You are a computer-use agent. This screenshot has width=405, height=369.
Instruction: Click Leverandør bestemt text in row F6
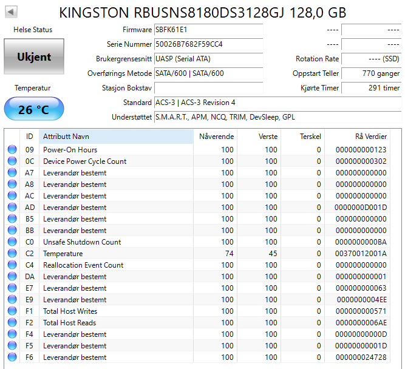click(75, 357)
